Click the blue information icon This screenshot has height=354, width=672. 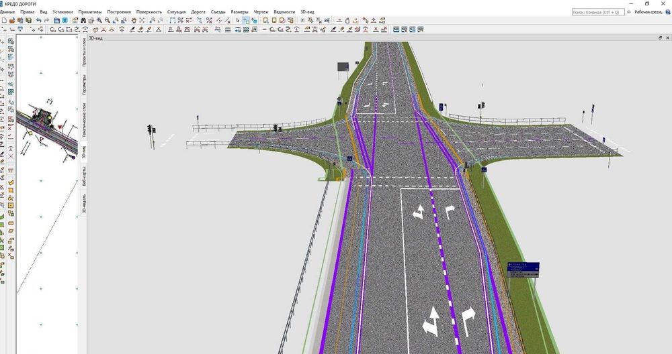65,20
